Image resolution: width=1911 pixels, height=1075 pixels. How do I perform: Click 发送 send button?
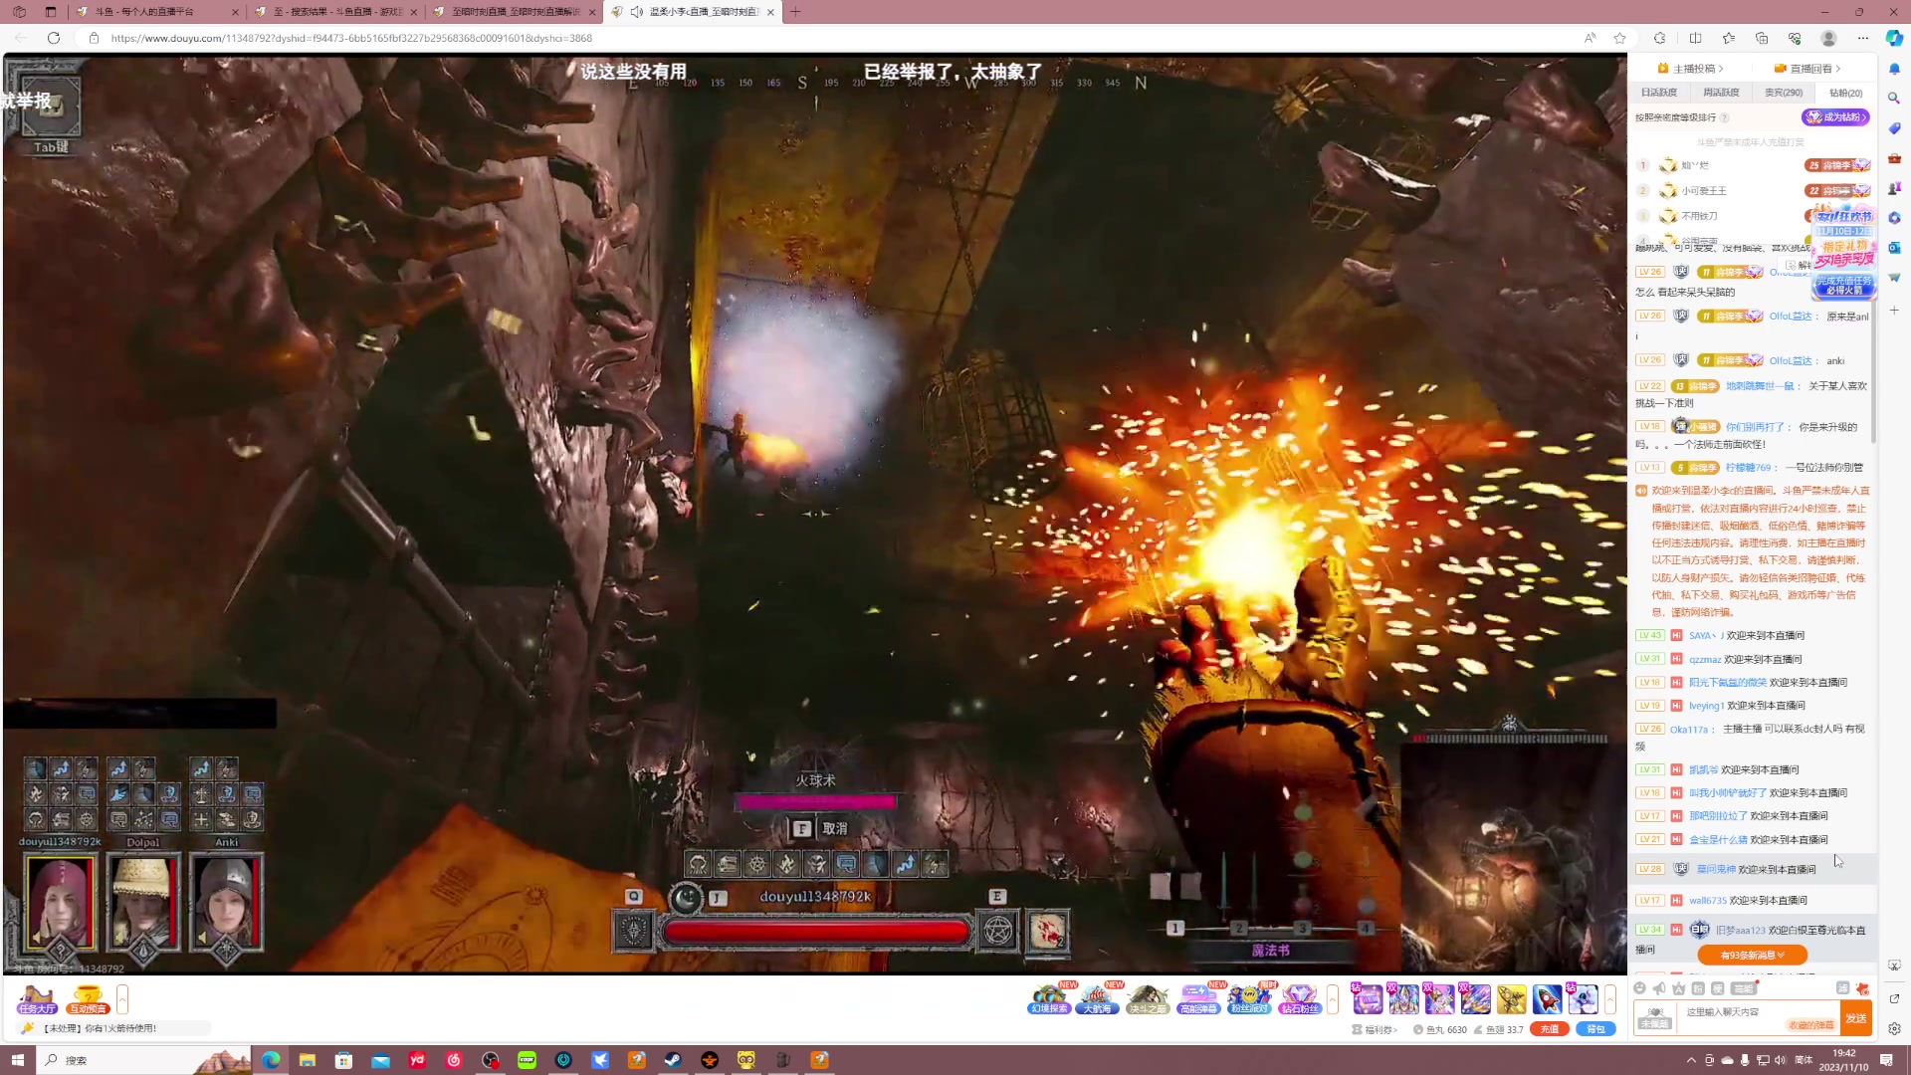click(1855, 1018)
